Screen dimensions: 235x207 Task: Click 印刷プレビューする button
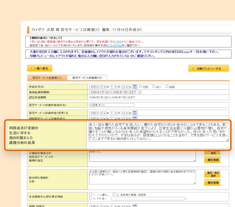[209, 69]
